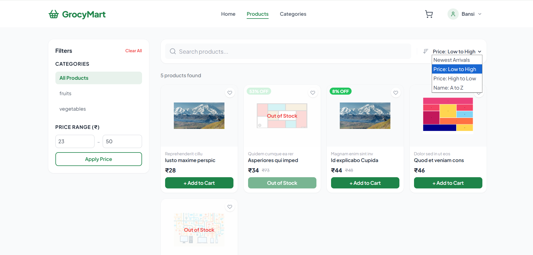Screen dimensions: 533x255
Task: Click product title Asperiores qui imped
Action: pyautogui.click(x=273, y=160)
